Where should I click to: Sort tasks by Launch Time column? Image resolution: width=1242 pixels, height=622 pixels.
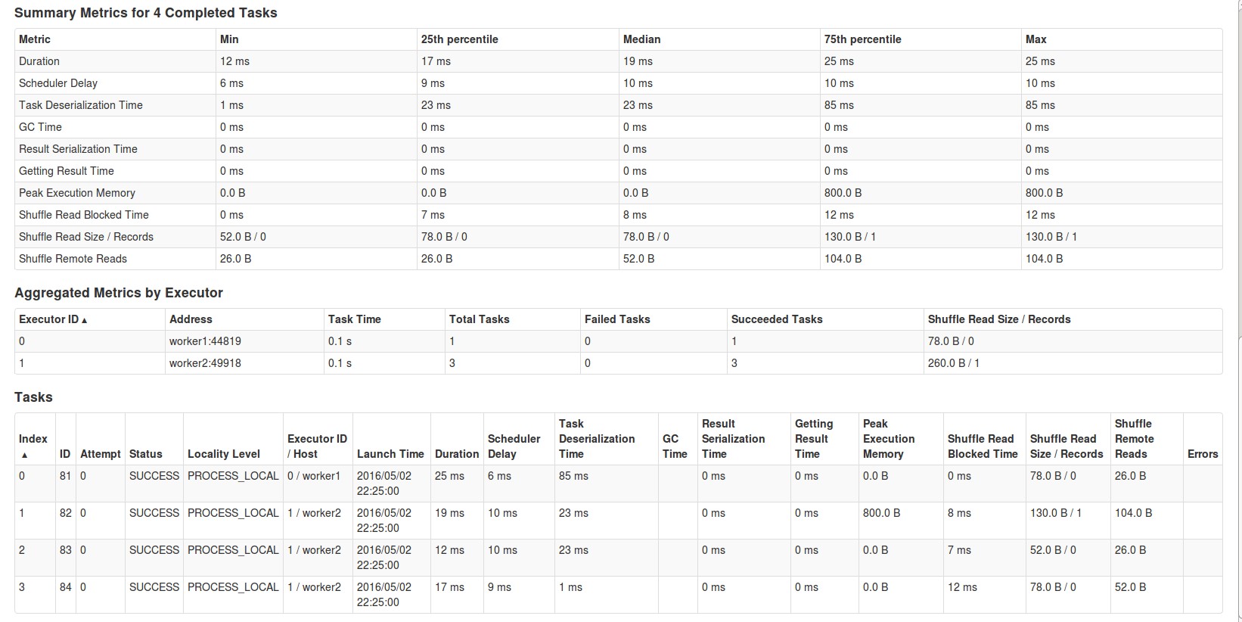click(x=390, y=454)
